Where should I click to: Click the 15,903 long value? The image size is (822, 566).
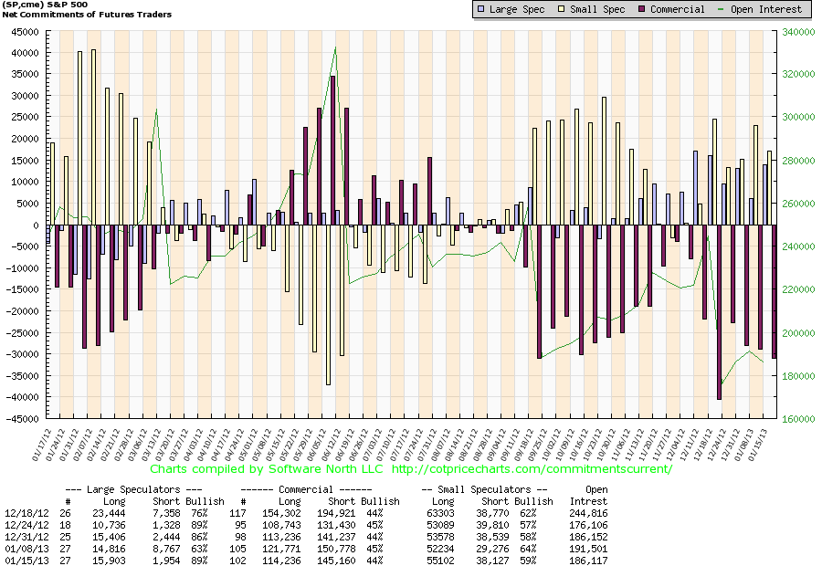click(109, 561)
